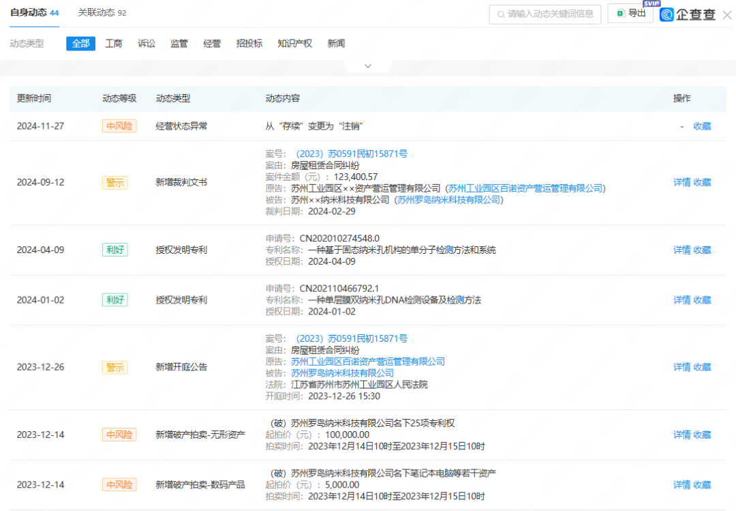Viewport: 736px width, 511px height.
Task: Click the SVIP badge above export
Action: [x=651, y=3]
